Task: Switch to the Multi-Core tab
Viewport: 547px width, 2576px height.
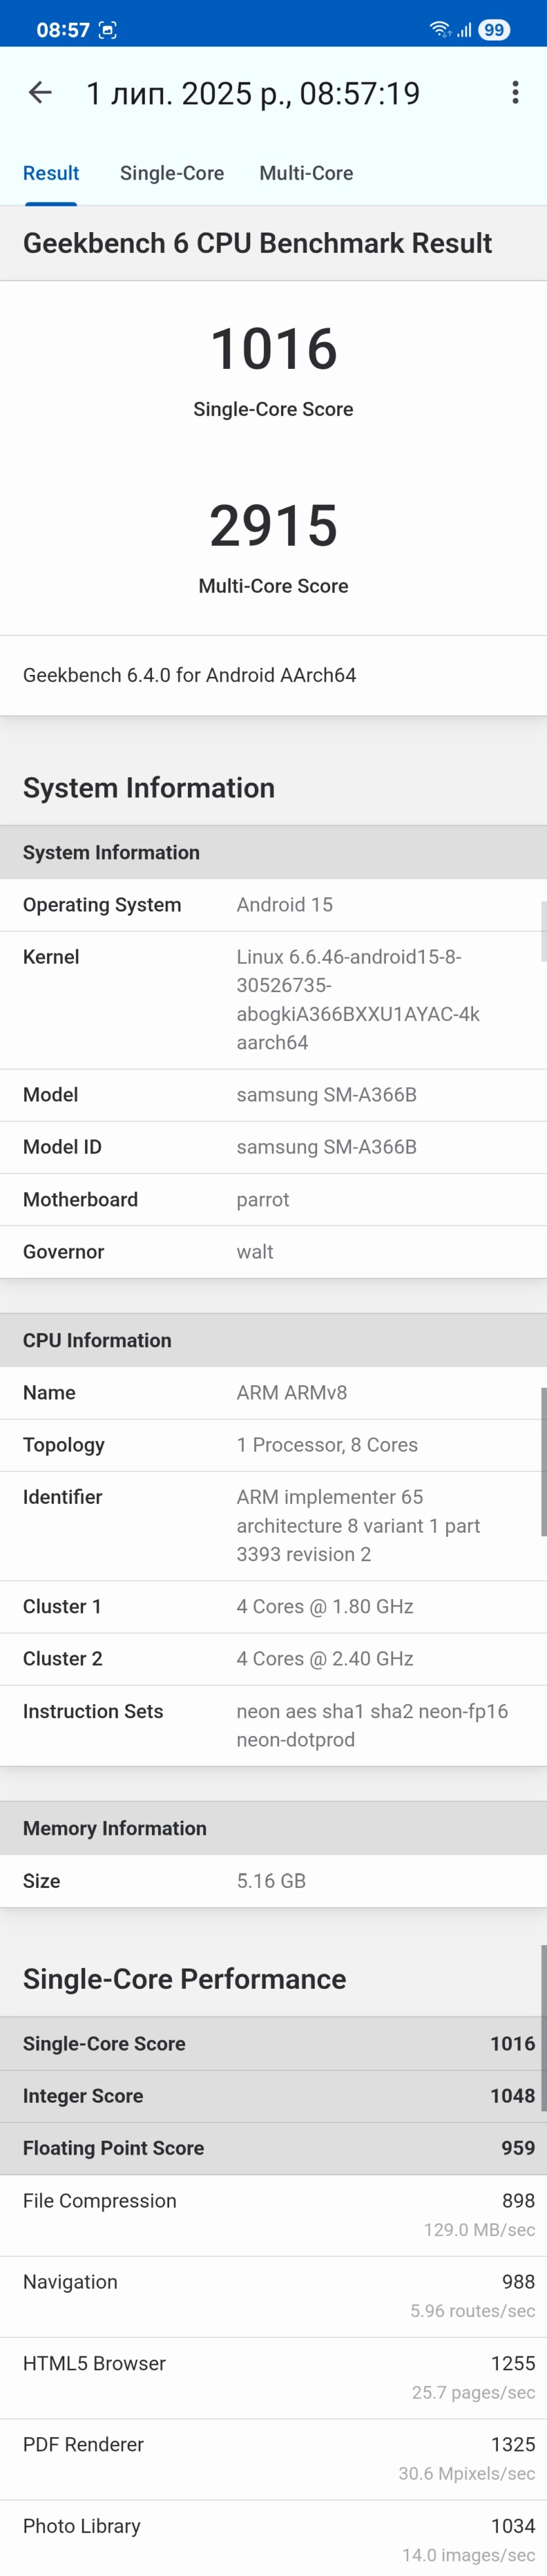Action: (306, 173)
